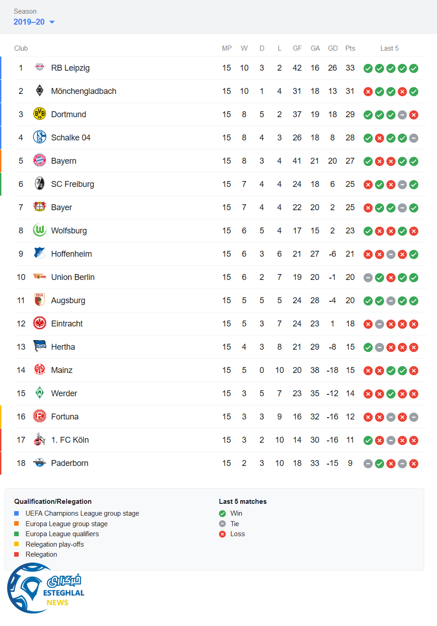The height and width of the screenshot is (626, 437).
Task: Click the Pts column header
Action: point(350,48)
